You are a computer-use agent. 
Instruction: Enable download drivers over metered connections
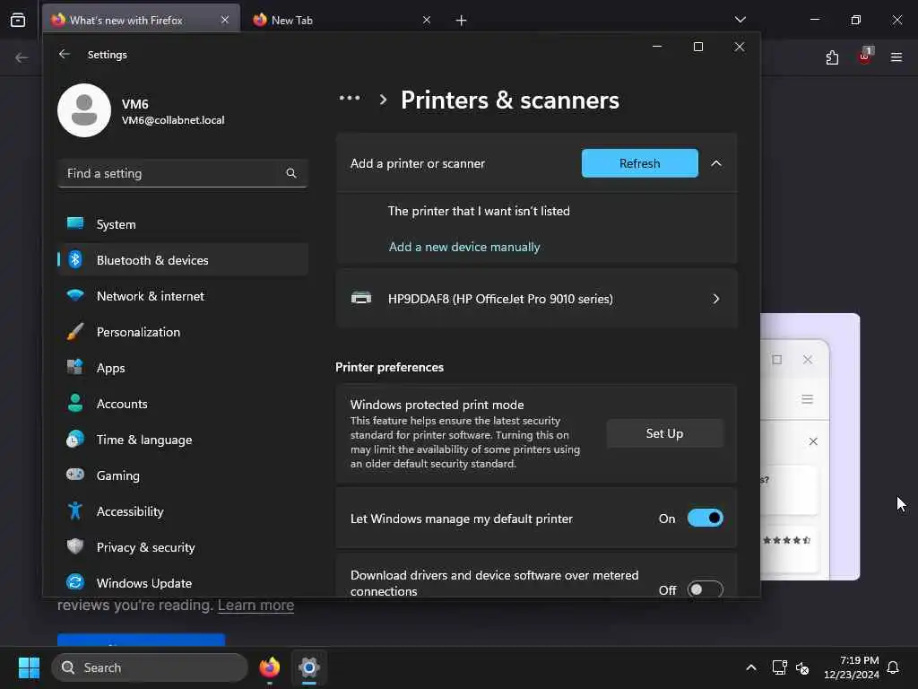tap(705, 589)
